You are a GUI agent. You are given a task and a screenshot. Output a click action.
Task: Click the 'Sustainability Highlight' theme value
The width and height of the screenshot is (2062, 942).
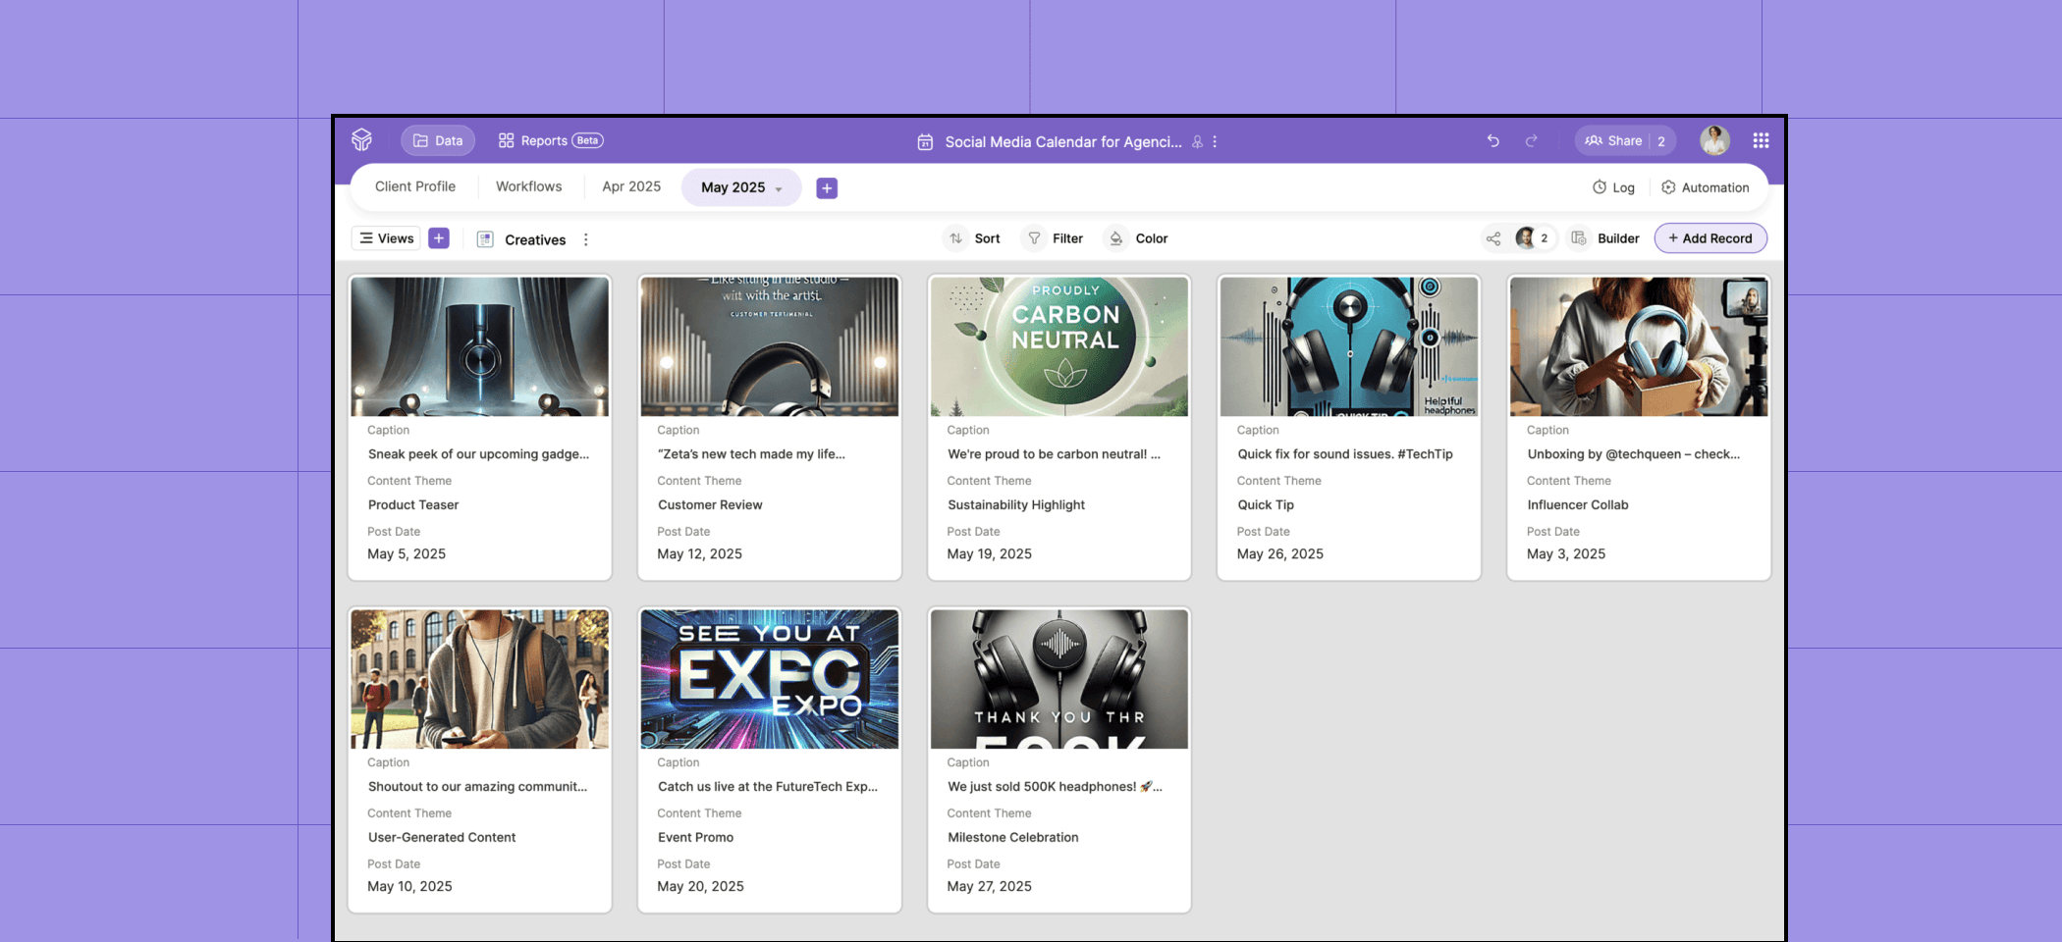pos(1016,505)
